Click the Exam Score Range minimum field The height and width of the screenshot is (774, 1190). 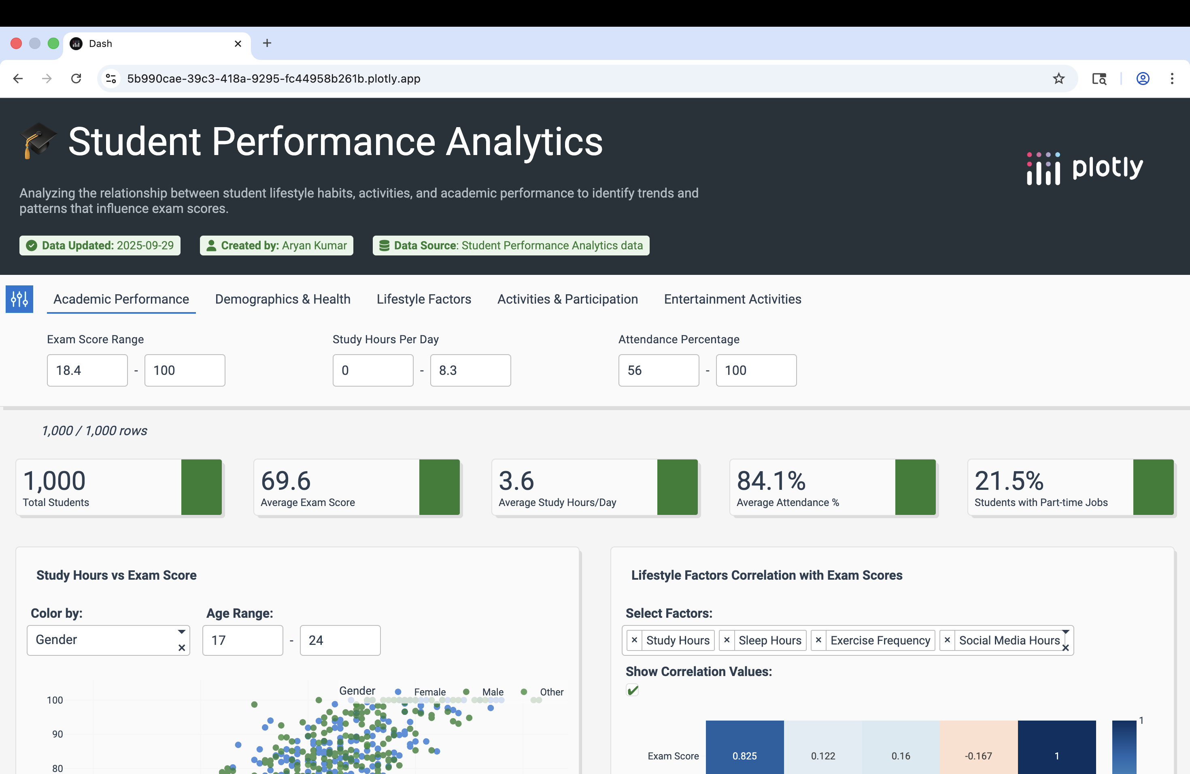tap(87, 370)
